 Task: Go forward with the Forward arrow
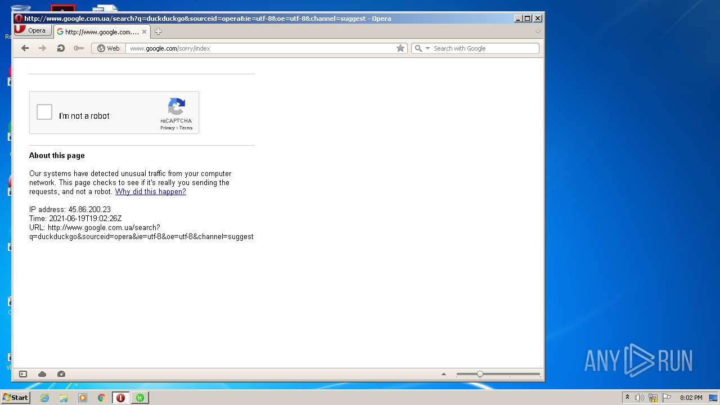(42, 48)
